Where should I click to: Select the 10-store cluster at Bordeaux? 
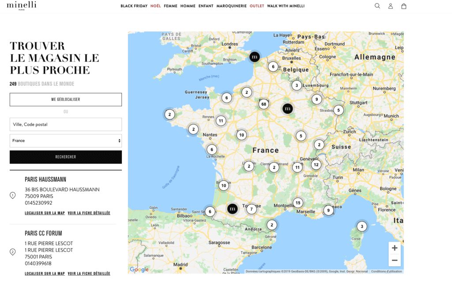(224, 186)
